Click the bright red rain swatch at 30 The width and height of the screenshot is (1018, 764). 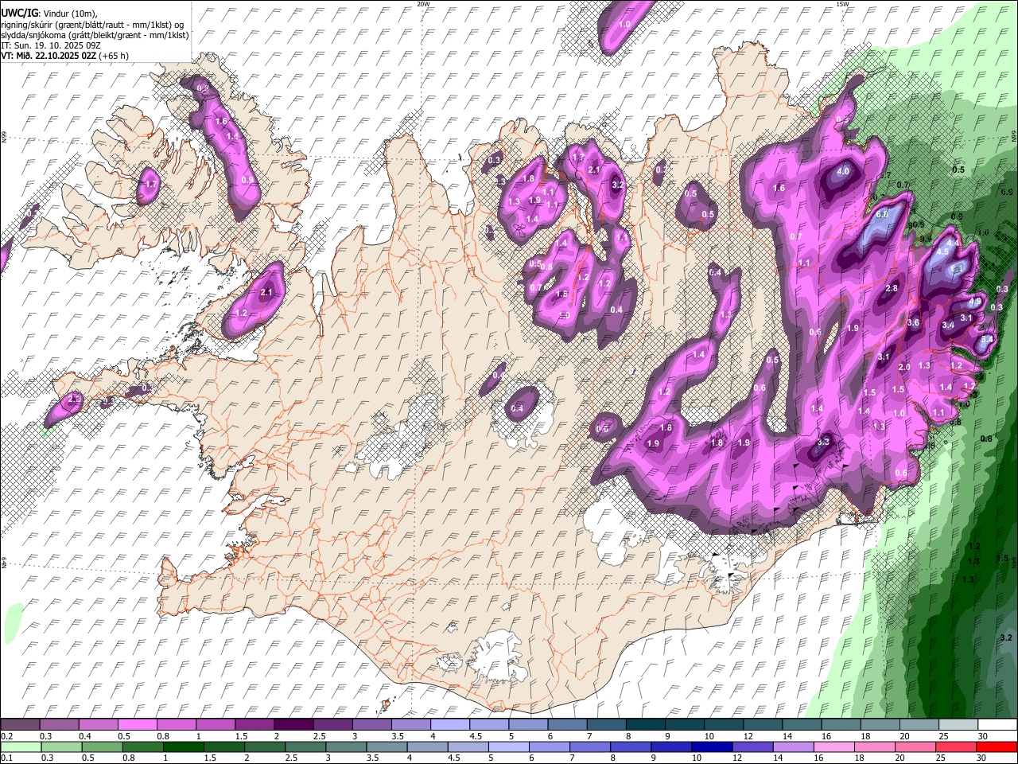[x=997, y=746]
